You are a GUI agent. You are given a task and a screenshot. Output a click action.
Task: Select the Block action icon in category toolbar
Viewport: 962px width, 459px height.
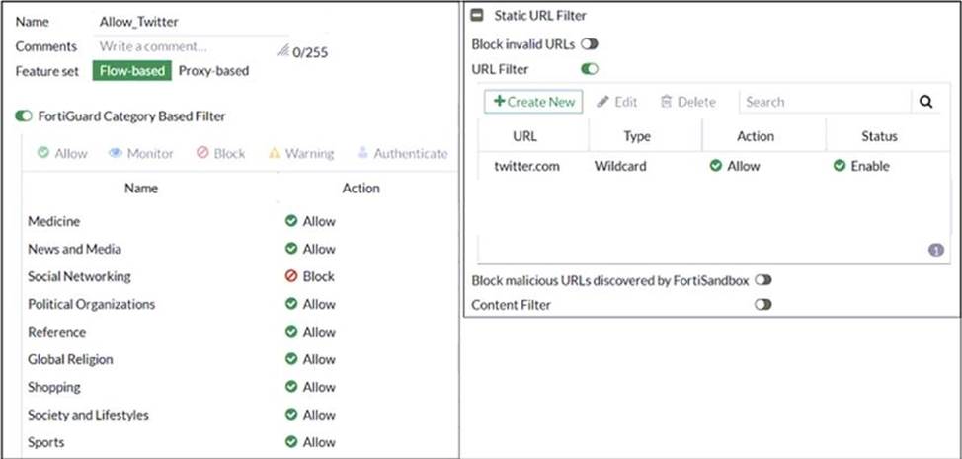201,154
